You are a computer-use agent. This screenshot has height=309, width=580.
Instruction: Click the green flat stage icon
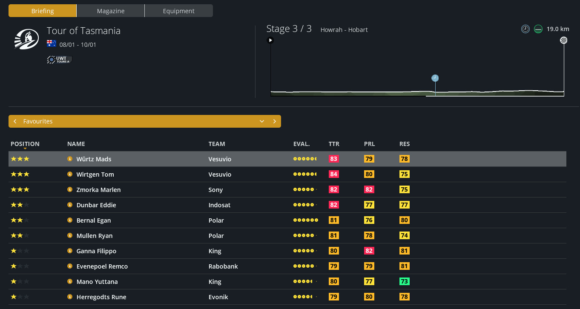[538, 29]
